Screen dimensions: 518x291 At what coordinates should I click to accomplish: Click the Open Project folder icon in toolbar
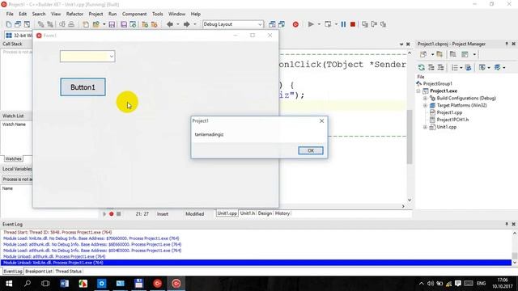(96, 24)
